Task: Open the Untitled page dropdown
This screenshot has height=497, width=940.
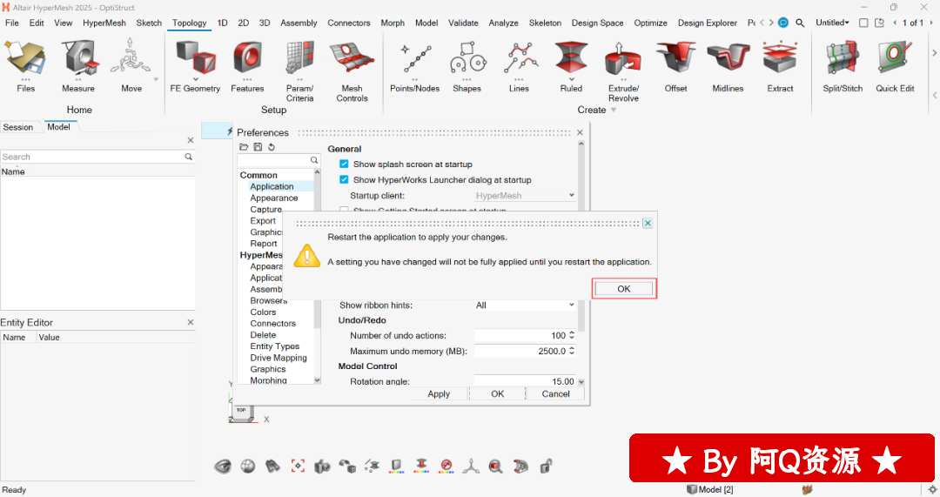Action: (833, 23)
